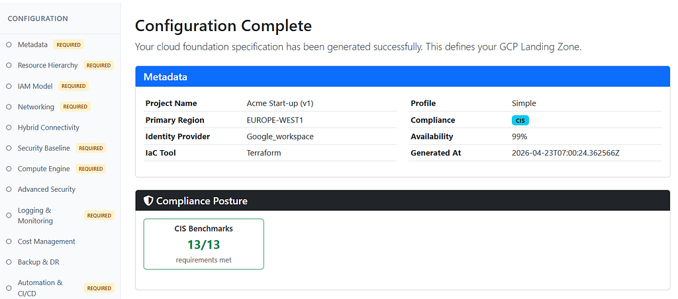Image resolution: width=678 pixels, height=299 pixels.
Task: Click the requirements met caption
Action: point(204,260)
